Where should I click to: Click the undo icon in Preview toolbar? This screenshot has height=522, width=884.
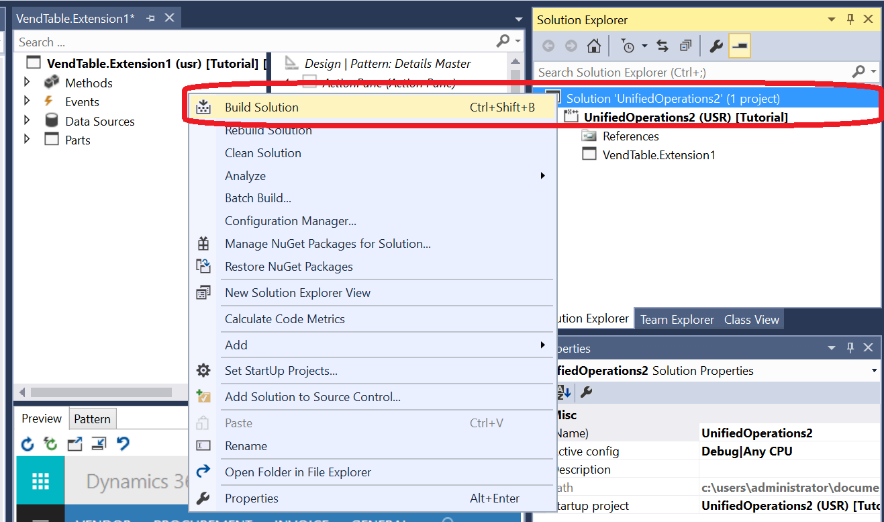pos(124,443)
